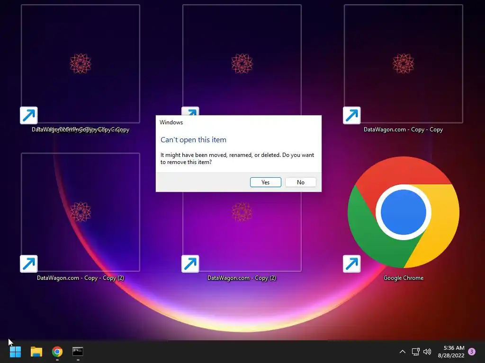Confirm removal by clicking Yes
Image resolution: width=485 pixels, height=363 pixels.
pos(265,182)
